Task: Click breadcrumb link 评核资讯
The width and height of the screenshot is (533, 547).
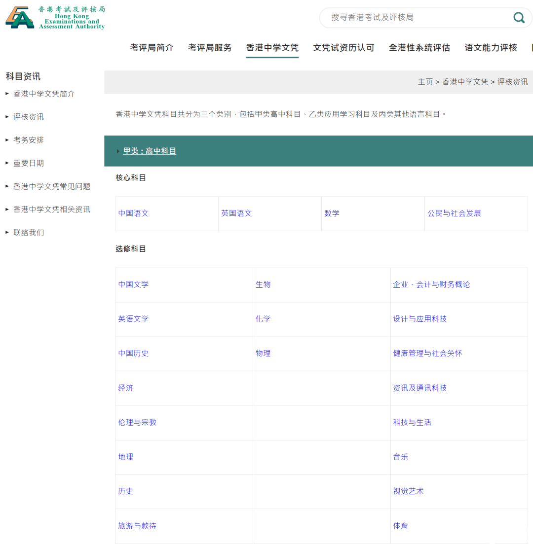Action: coord(513,82)
